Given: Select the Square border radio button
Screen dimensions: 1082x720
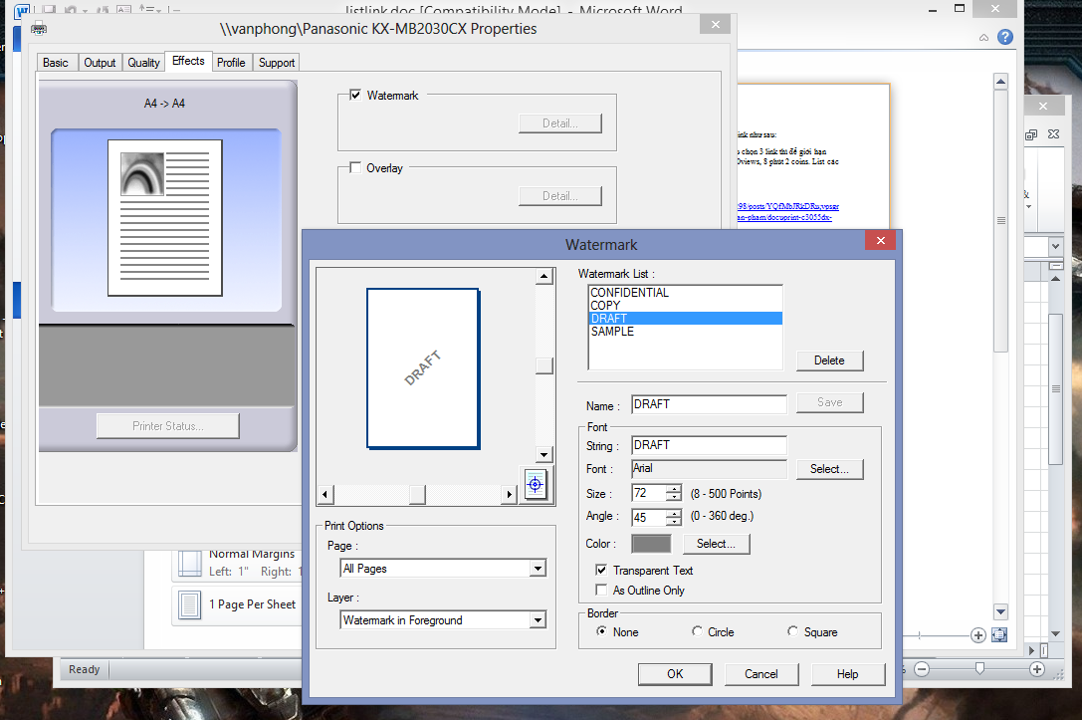Looking at the screenshot, I should coord(793,631).
